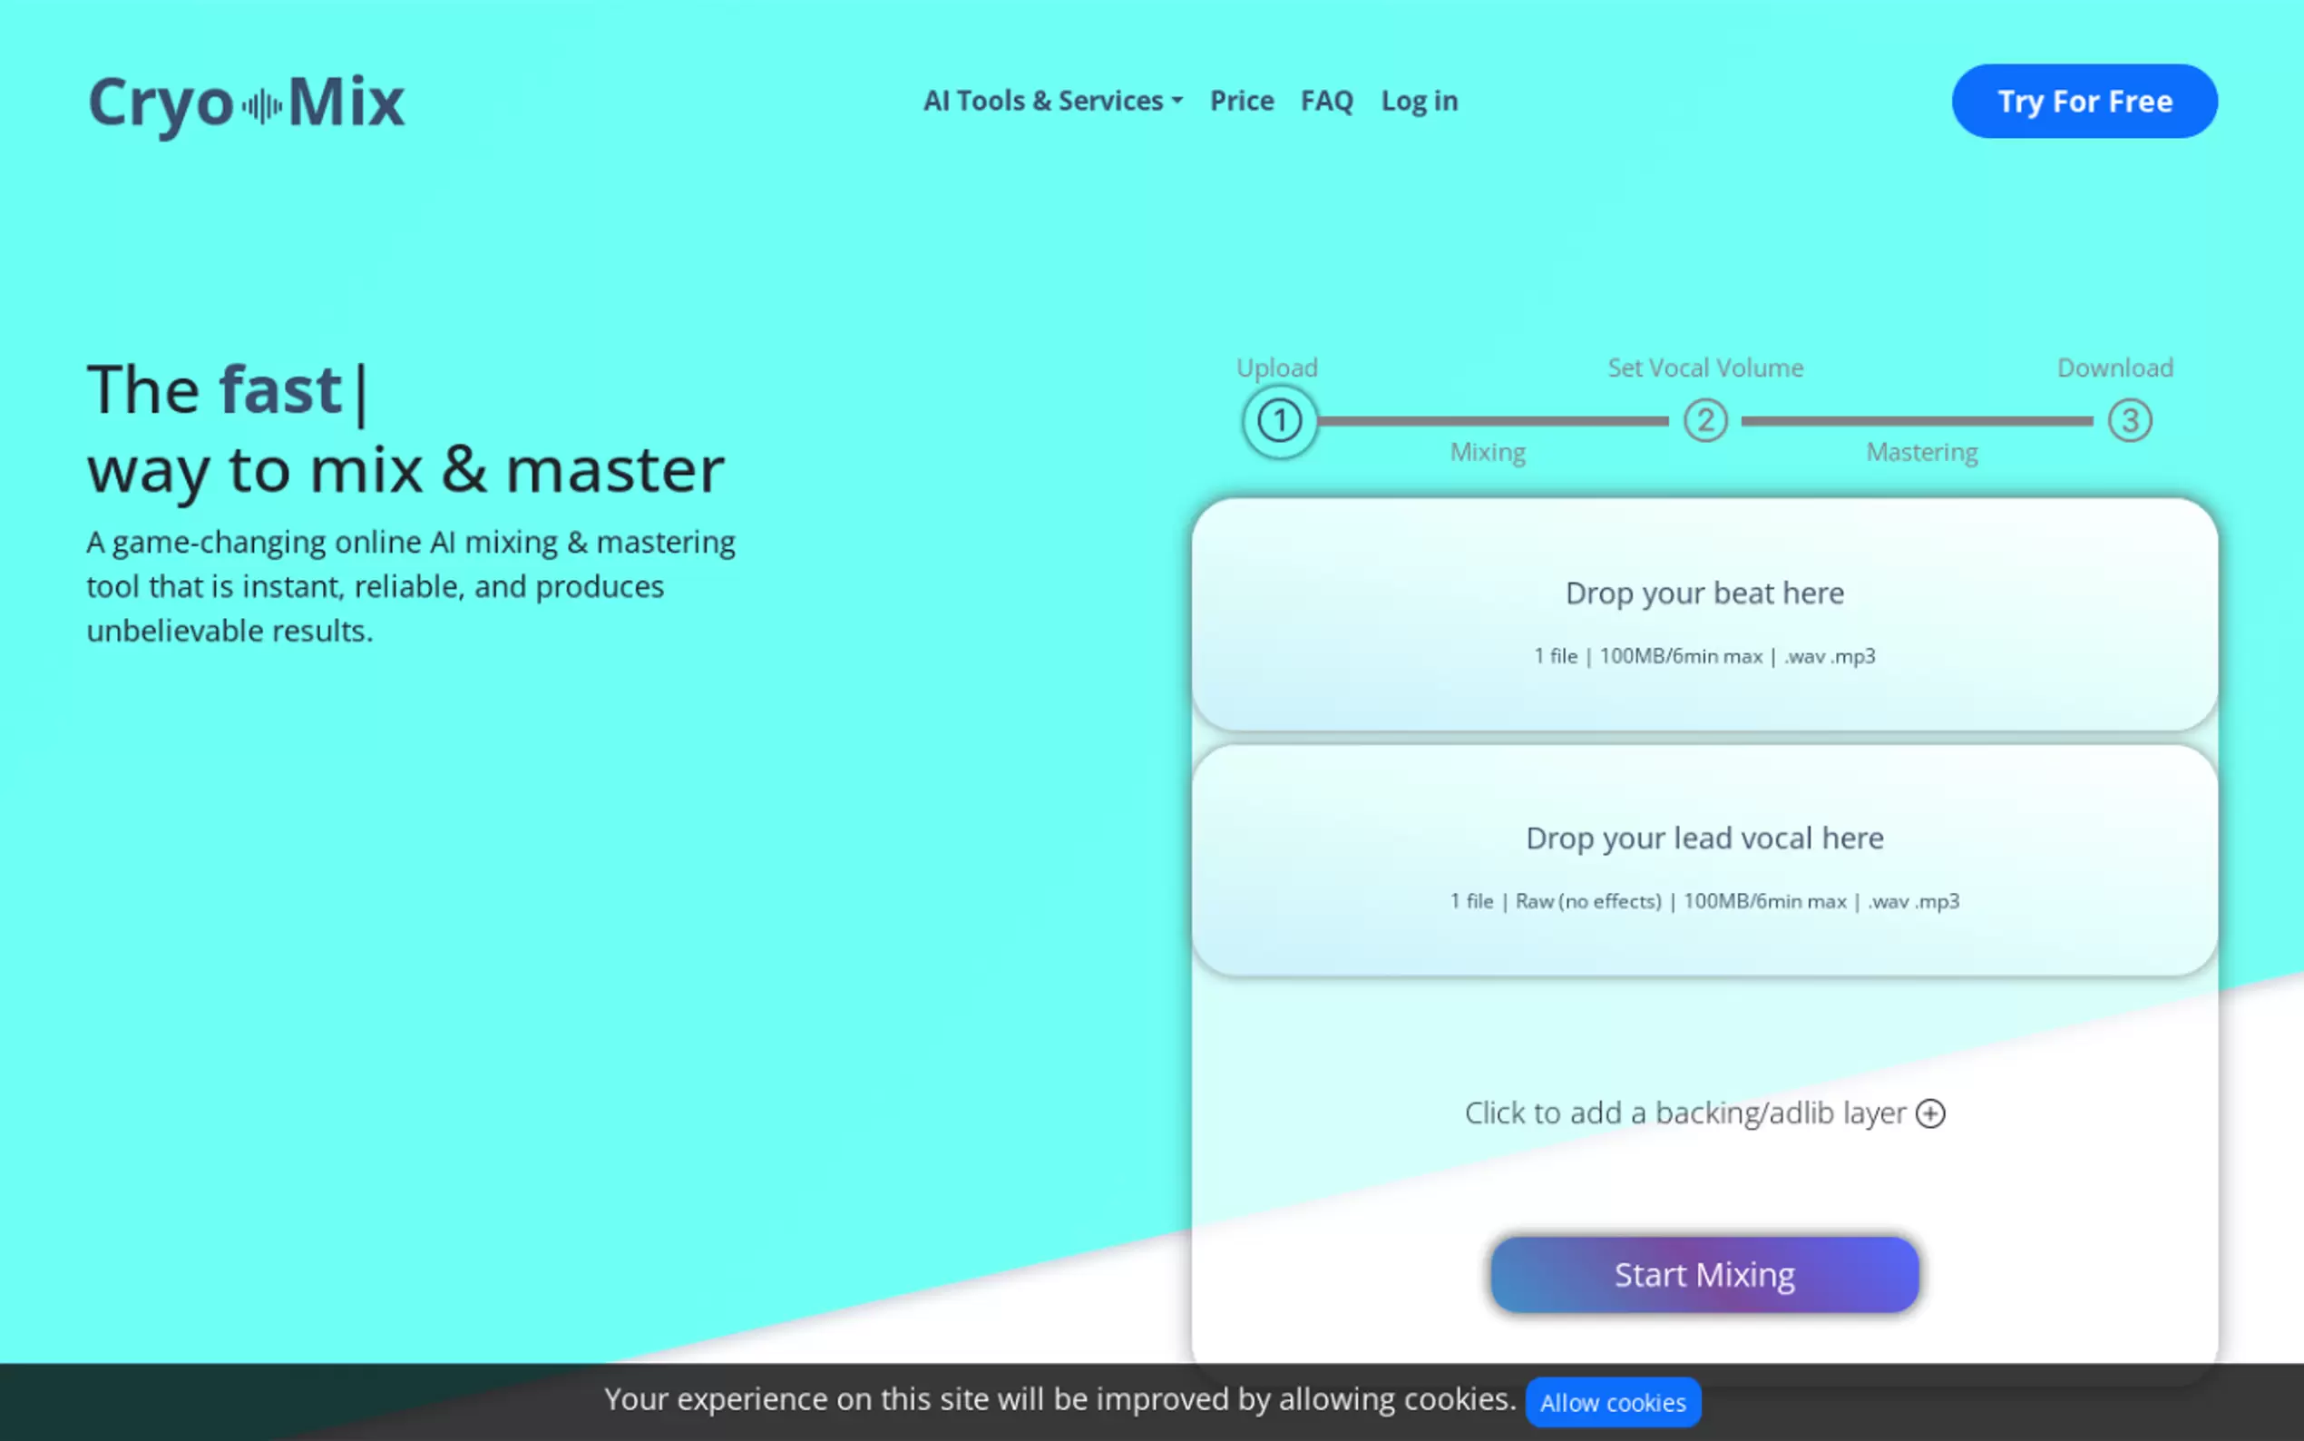
Task: Click the Drop your lead vocal here zone
Action: [1704, 860]
